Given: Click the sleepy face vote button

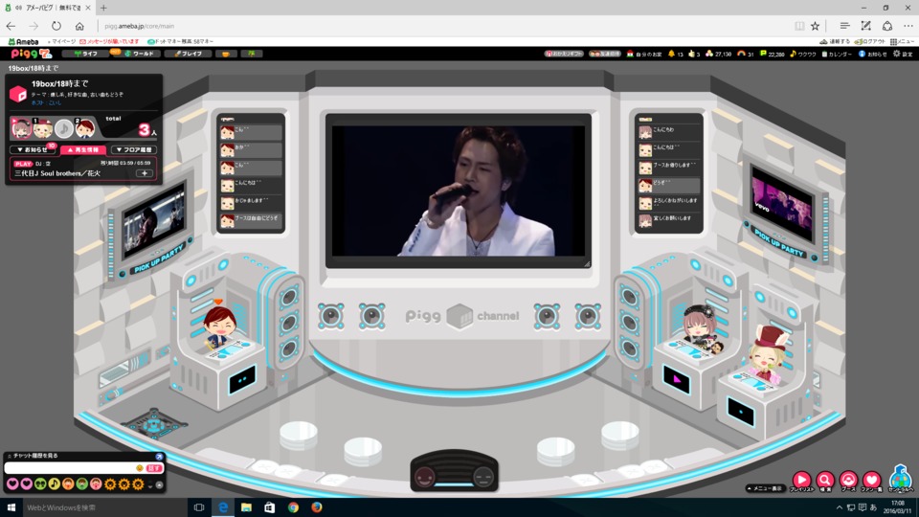Looking at the screenshot, I should pyautogui.click(x=483, y=477).
